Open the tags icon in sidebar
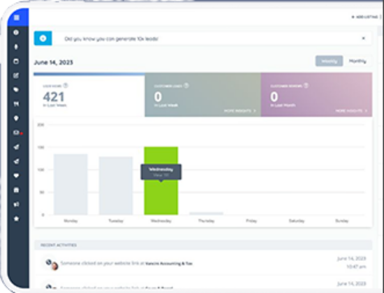 click(16, 89)
